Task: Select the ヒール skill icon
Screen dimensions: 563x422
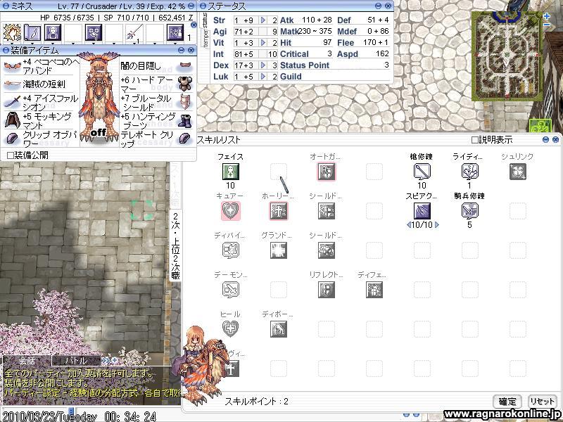Action: coord(231,328)
